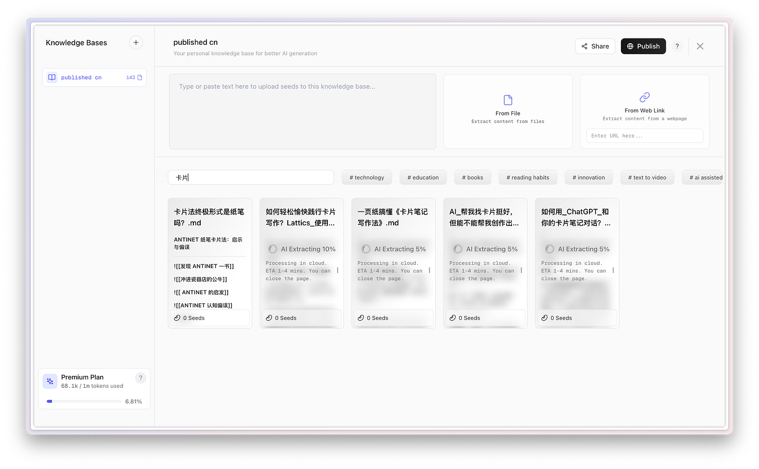Click the From File extraction icon
This screenshot has height=469, width=759.
coord(507,99)
